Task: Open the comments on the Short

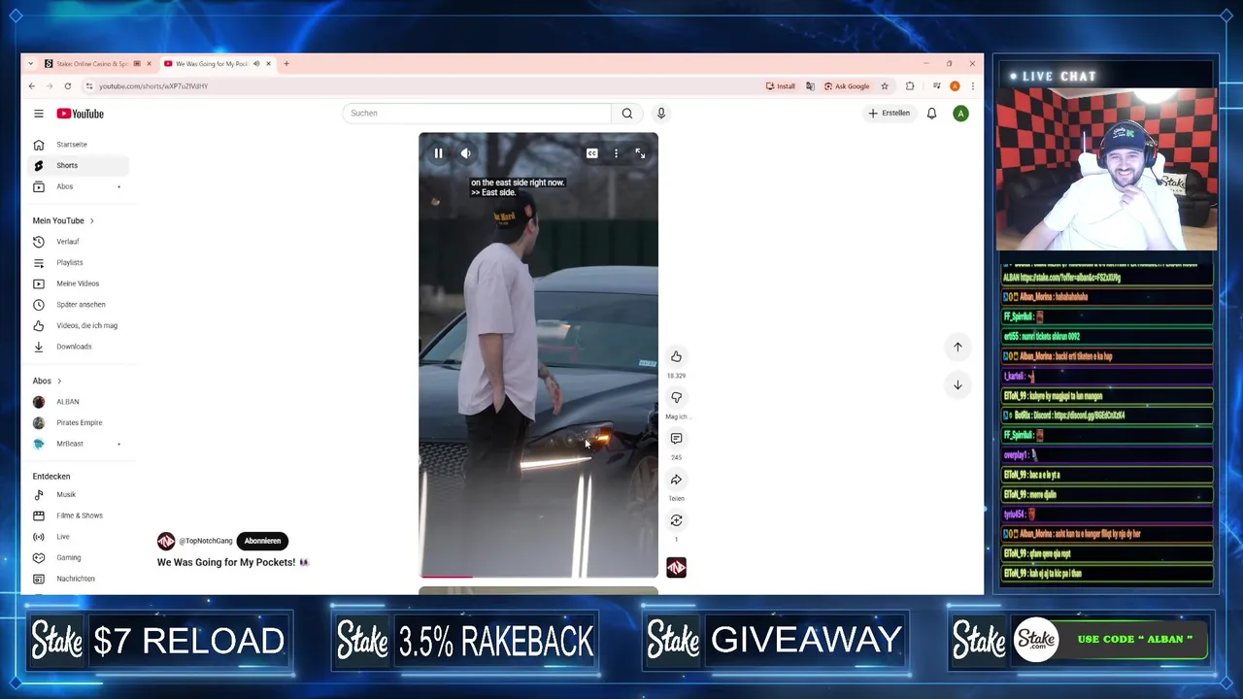Action: (676, 438)
